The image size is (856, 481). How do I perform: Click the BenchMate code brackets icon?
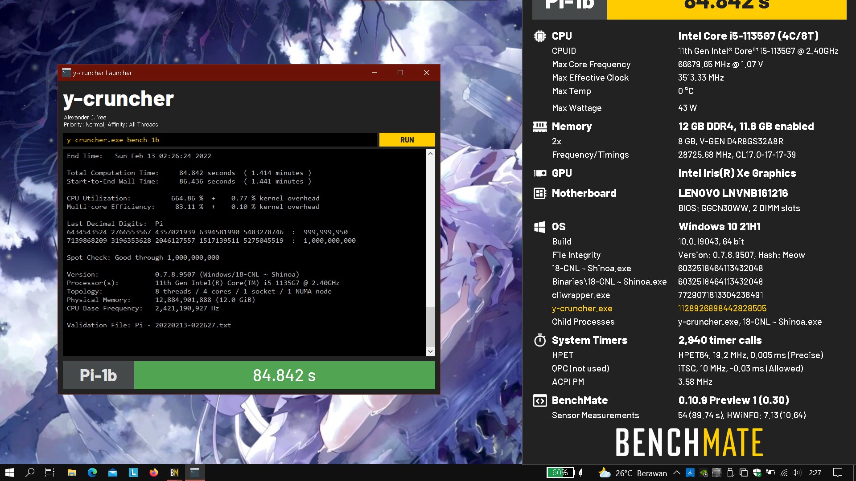(539, 401)
